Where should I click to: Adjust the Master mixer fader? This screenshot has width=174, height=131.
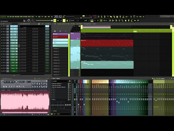click(x=75, y=99)
